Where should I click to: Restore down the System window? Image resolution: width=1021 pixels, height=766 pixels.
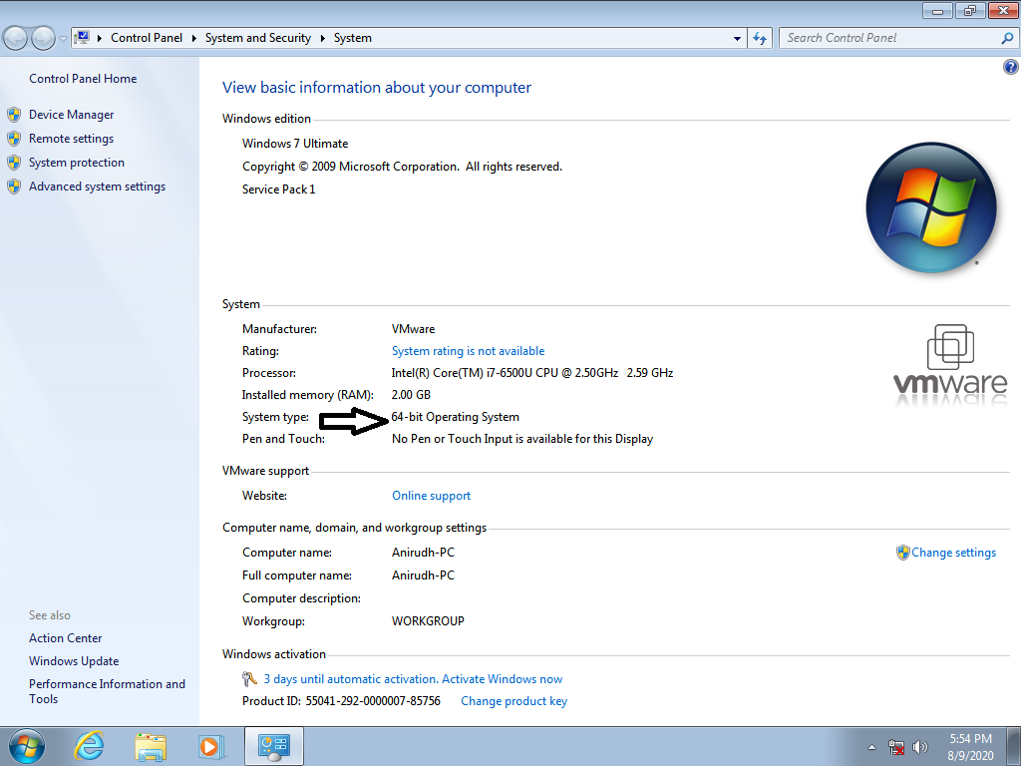tap(970, 10)
